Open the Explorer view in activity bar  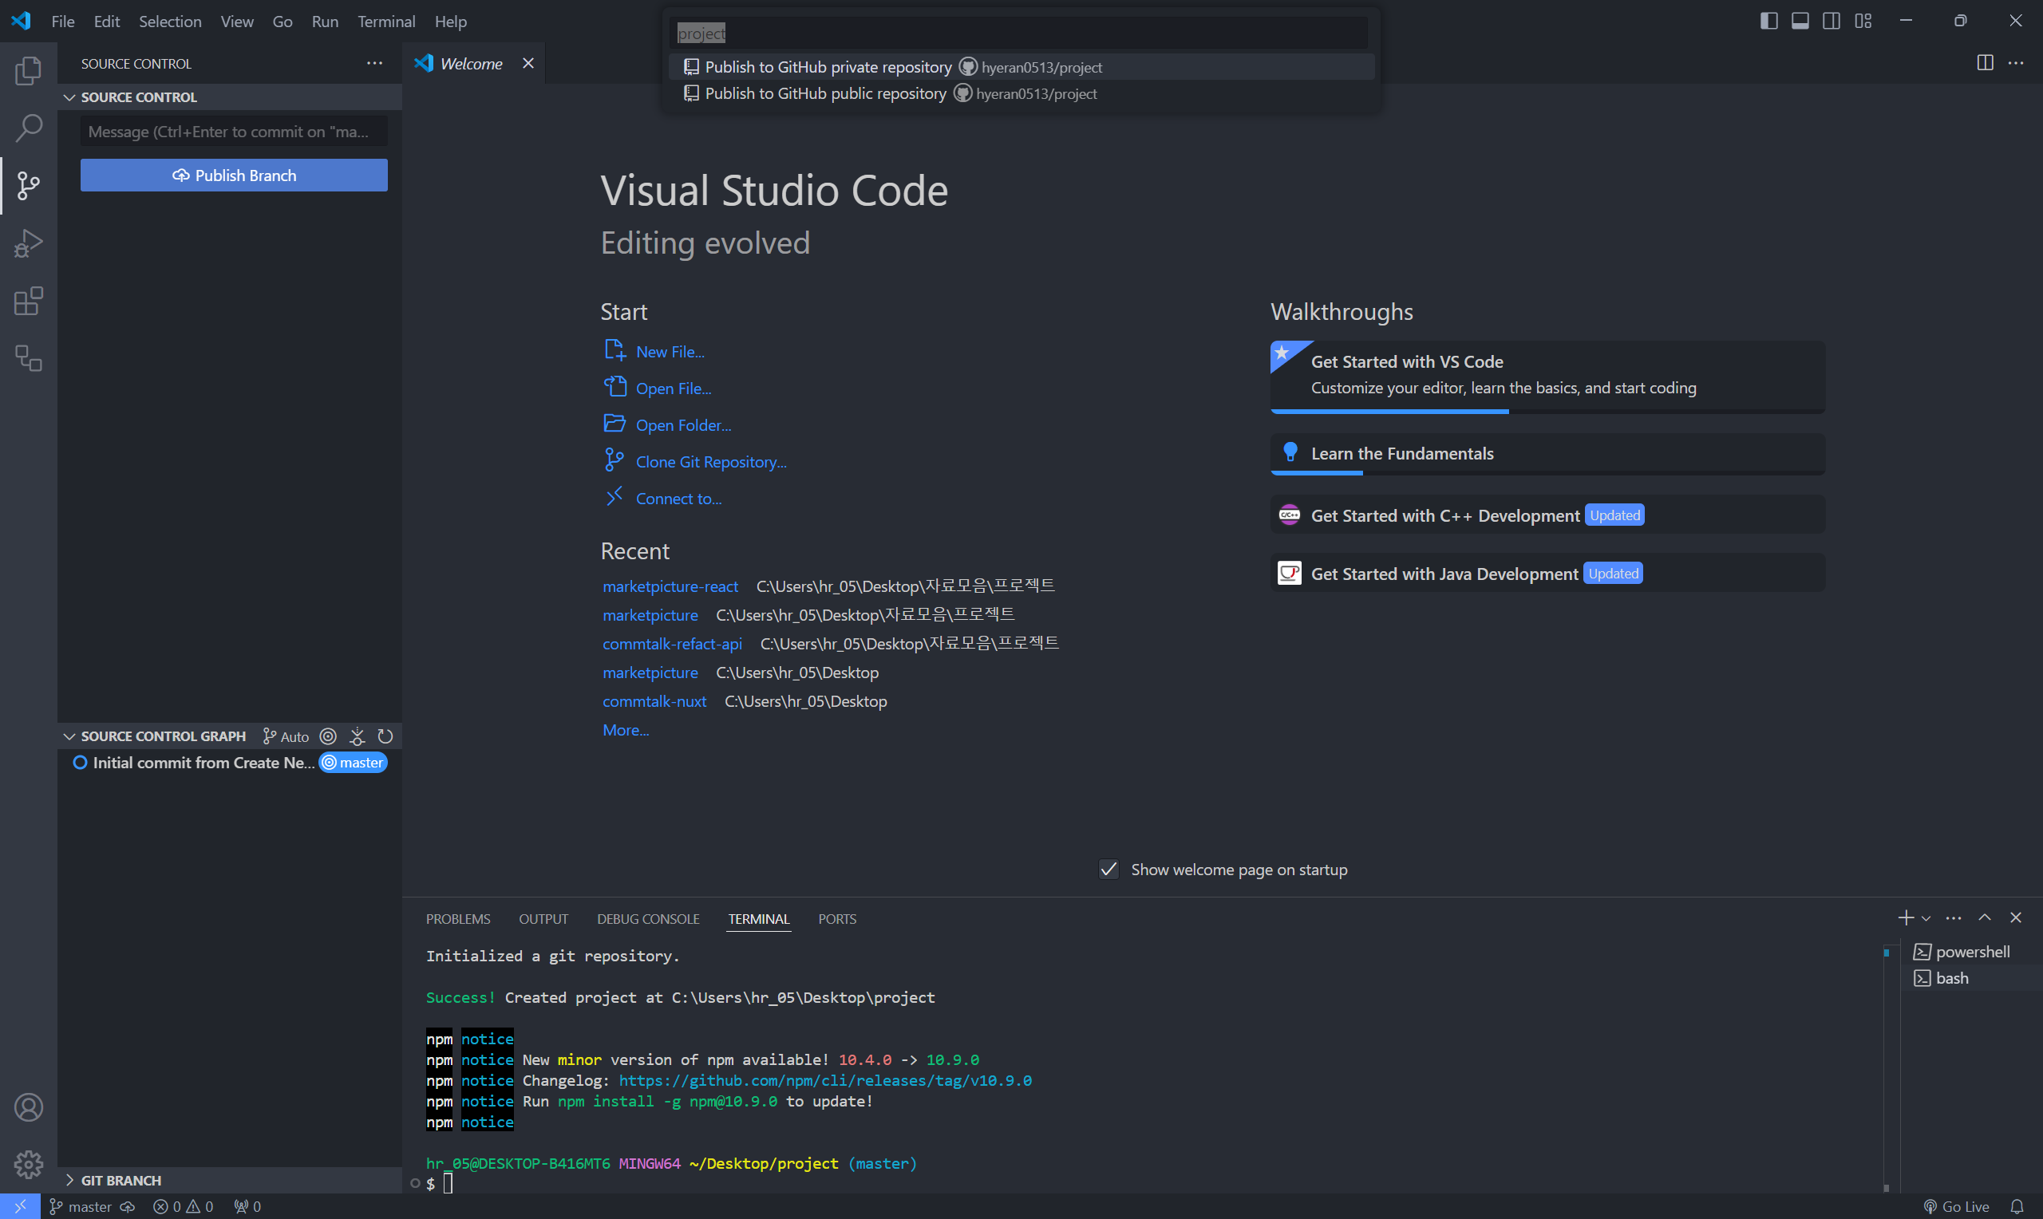click(x=28, y=71)
